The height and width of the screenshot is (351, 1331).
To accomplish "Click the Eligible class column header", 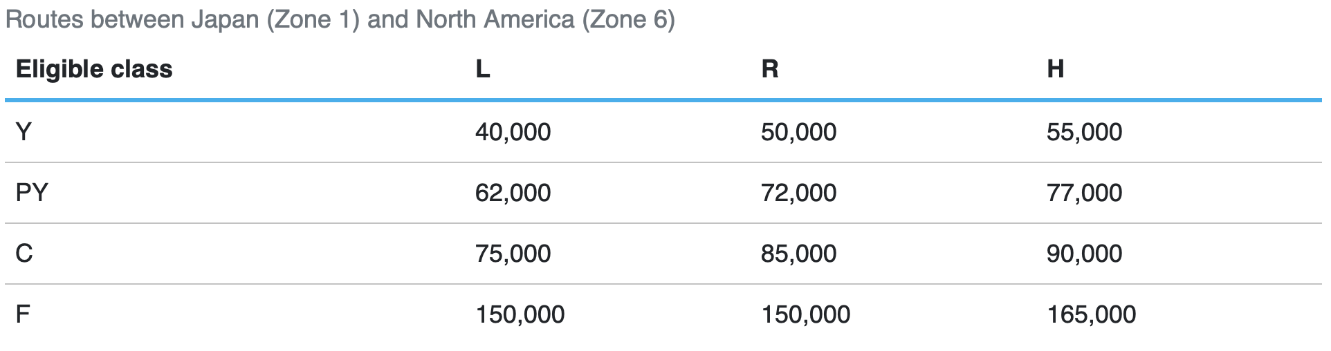I will 94,69.
